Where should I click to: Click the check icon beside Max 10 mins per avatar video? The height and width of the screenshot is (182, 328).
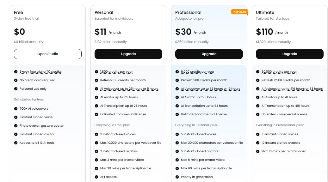258,151
